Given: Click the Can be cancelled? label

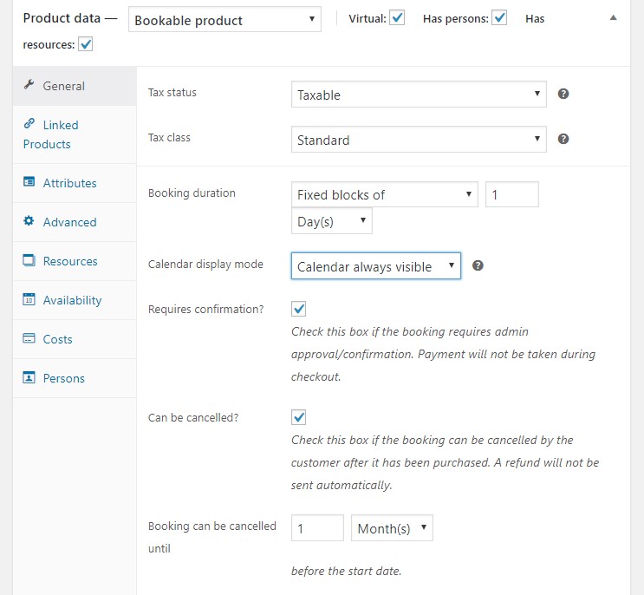Looking at the screenshot, I should [x=193, y=417].
